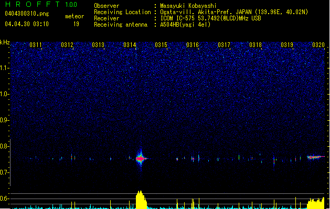Click the yellow intensity block near 0320
Screen dimensions: 330x209
[315, 203]
